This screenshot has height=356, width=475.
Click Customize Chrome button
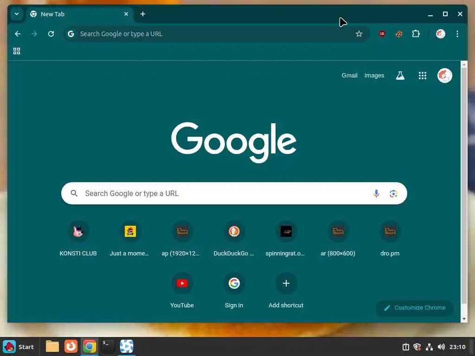tap(415, 308)
